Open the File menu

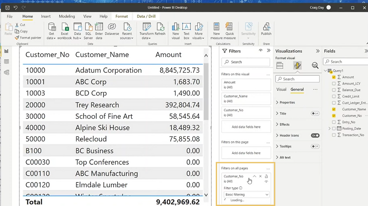(x=10, y=16)
